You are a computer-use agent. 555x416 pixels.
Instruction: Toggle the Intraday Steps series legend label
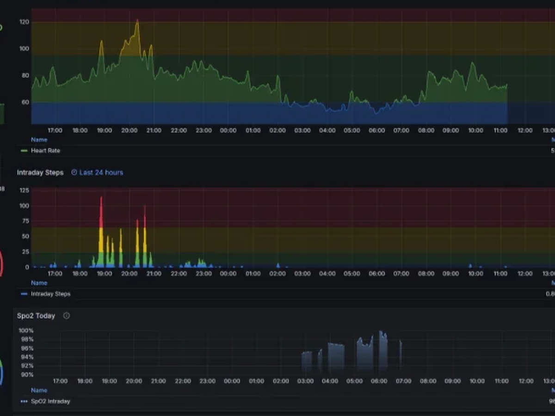(x=50, y=294)
